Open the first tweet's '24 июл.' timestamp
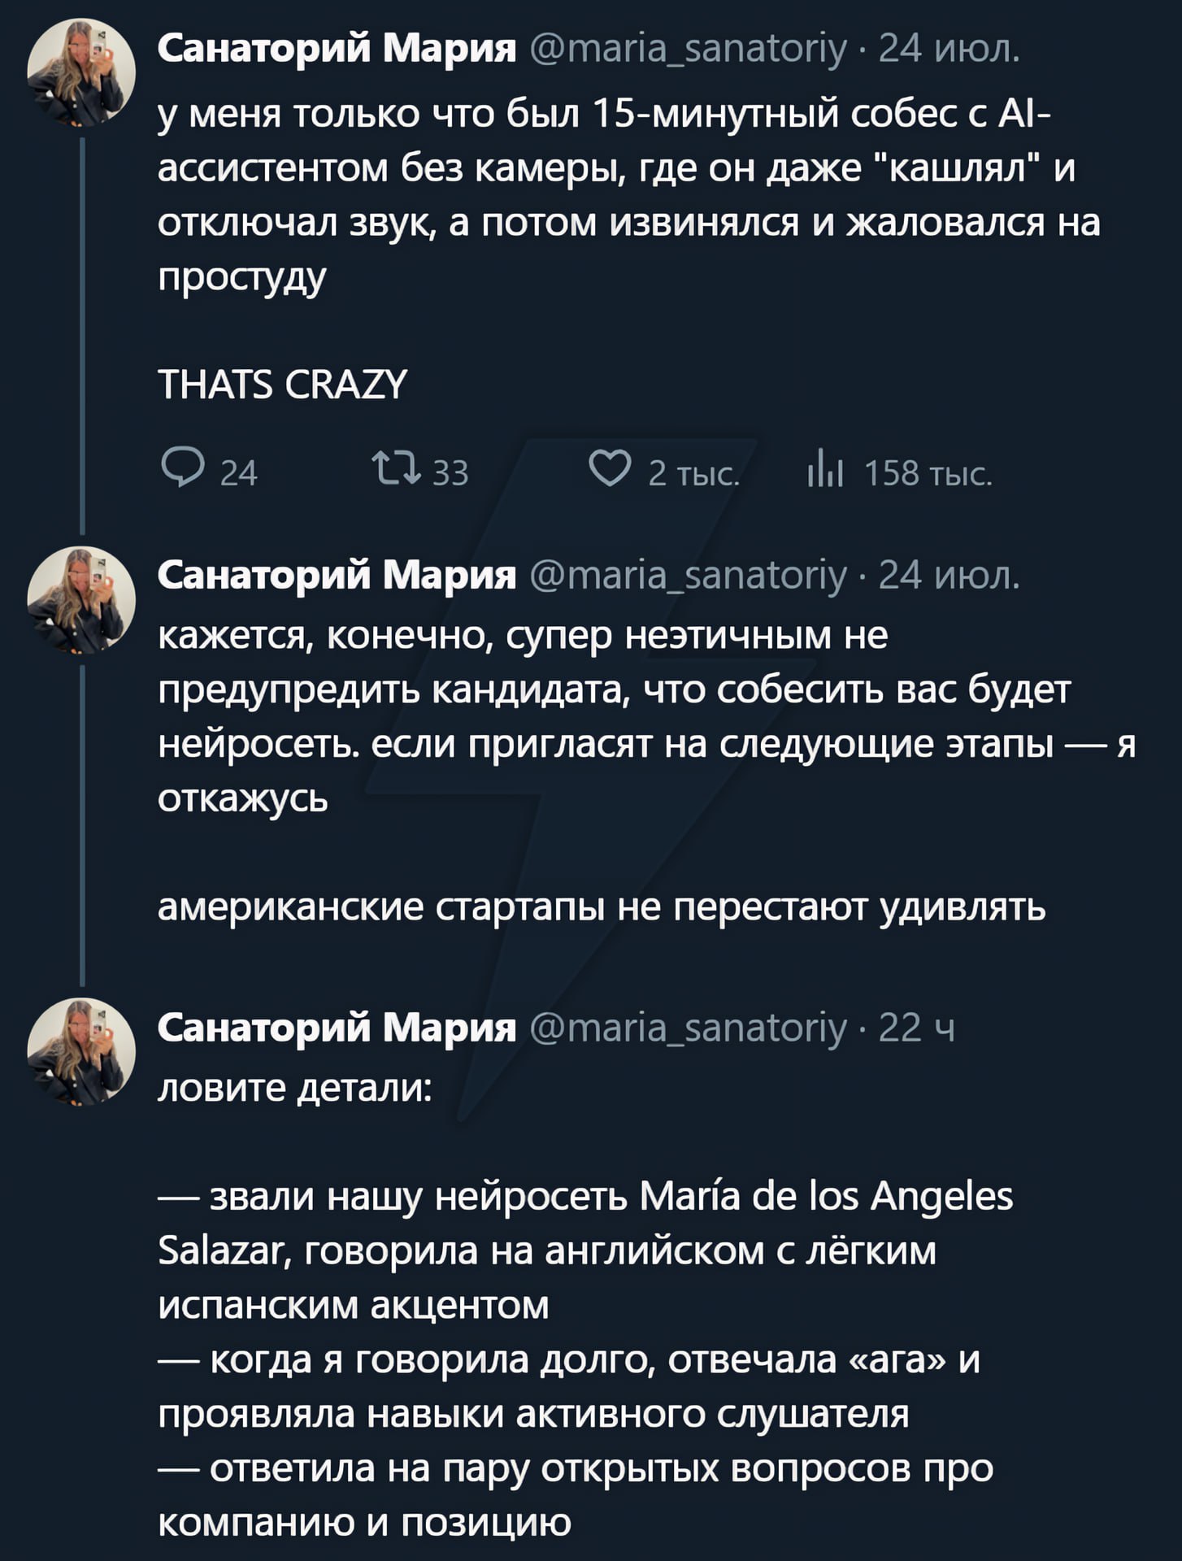 click(947, 50)
